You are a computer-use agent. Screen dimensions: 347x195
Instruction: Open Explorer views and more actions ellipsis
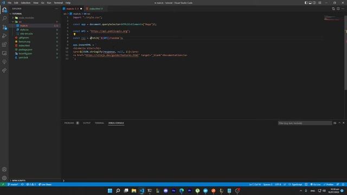pos(56,9)
